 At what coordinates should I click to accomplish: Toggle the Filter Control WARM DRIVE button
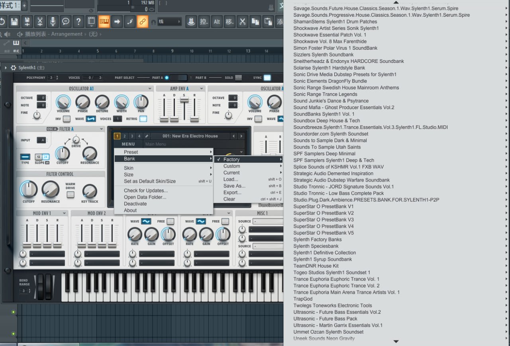[x=71, y=195]
